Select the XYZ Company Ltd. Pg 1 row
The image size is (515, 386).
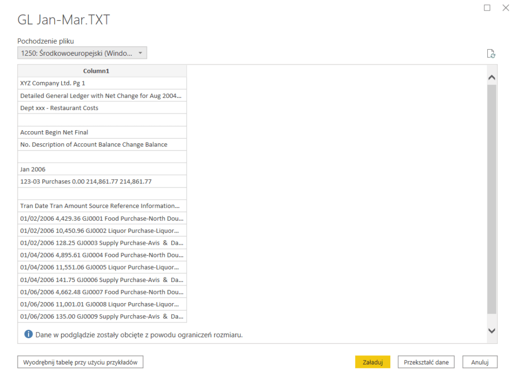pyautogui.click(x=102, y=83)
